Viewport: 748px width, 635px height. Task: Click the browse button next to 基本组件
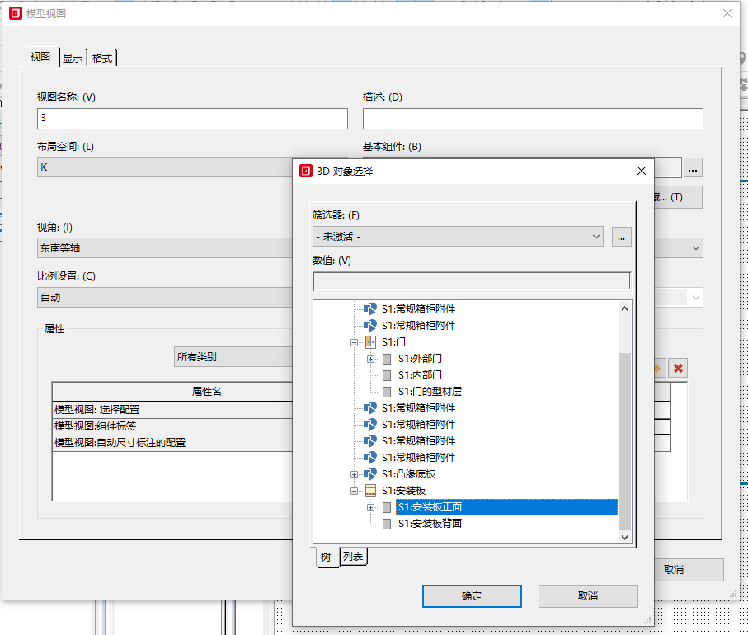click(693, 168)
